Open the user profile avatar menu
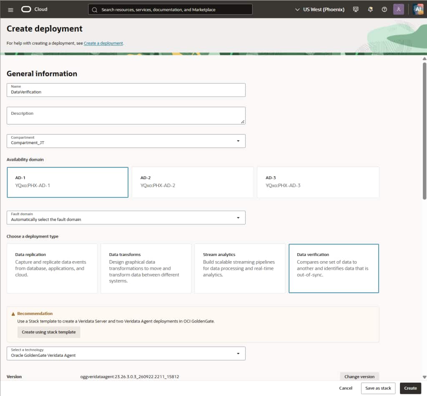Image resolution: width=427 pixels, height=396 pixels. click(398, 9)
